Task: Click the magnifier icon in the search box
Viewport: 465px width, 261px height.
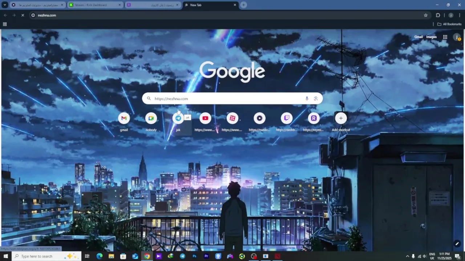Action: point(149,99)
